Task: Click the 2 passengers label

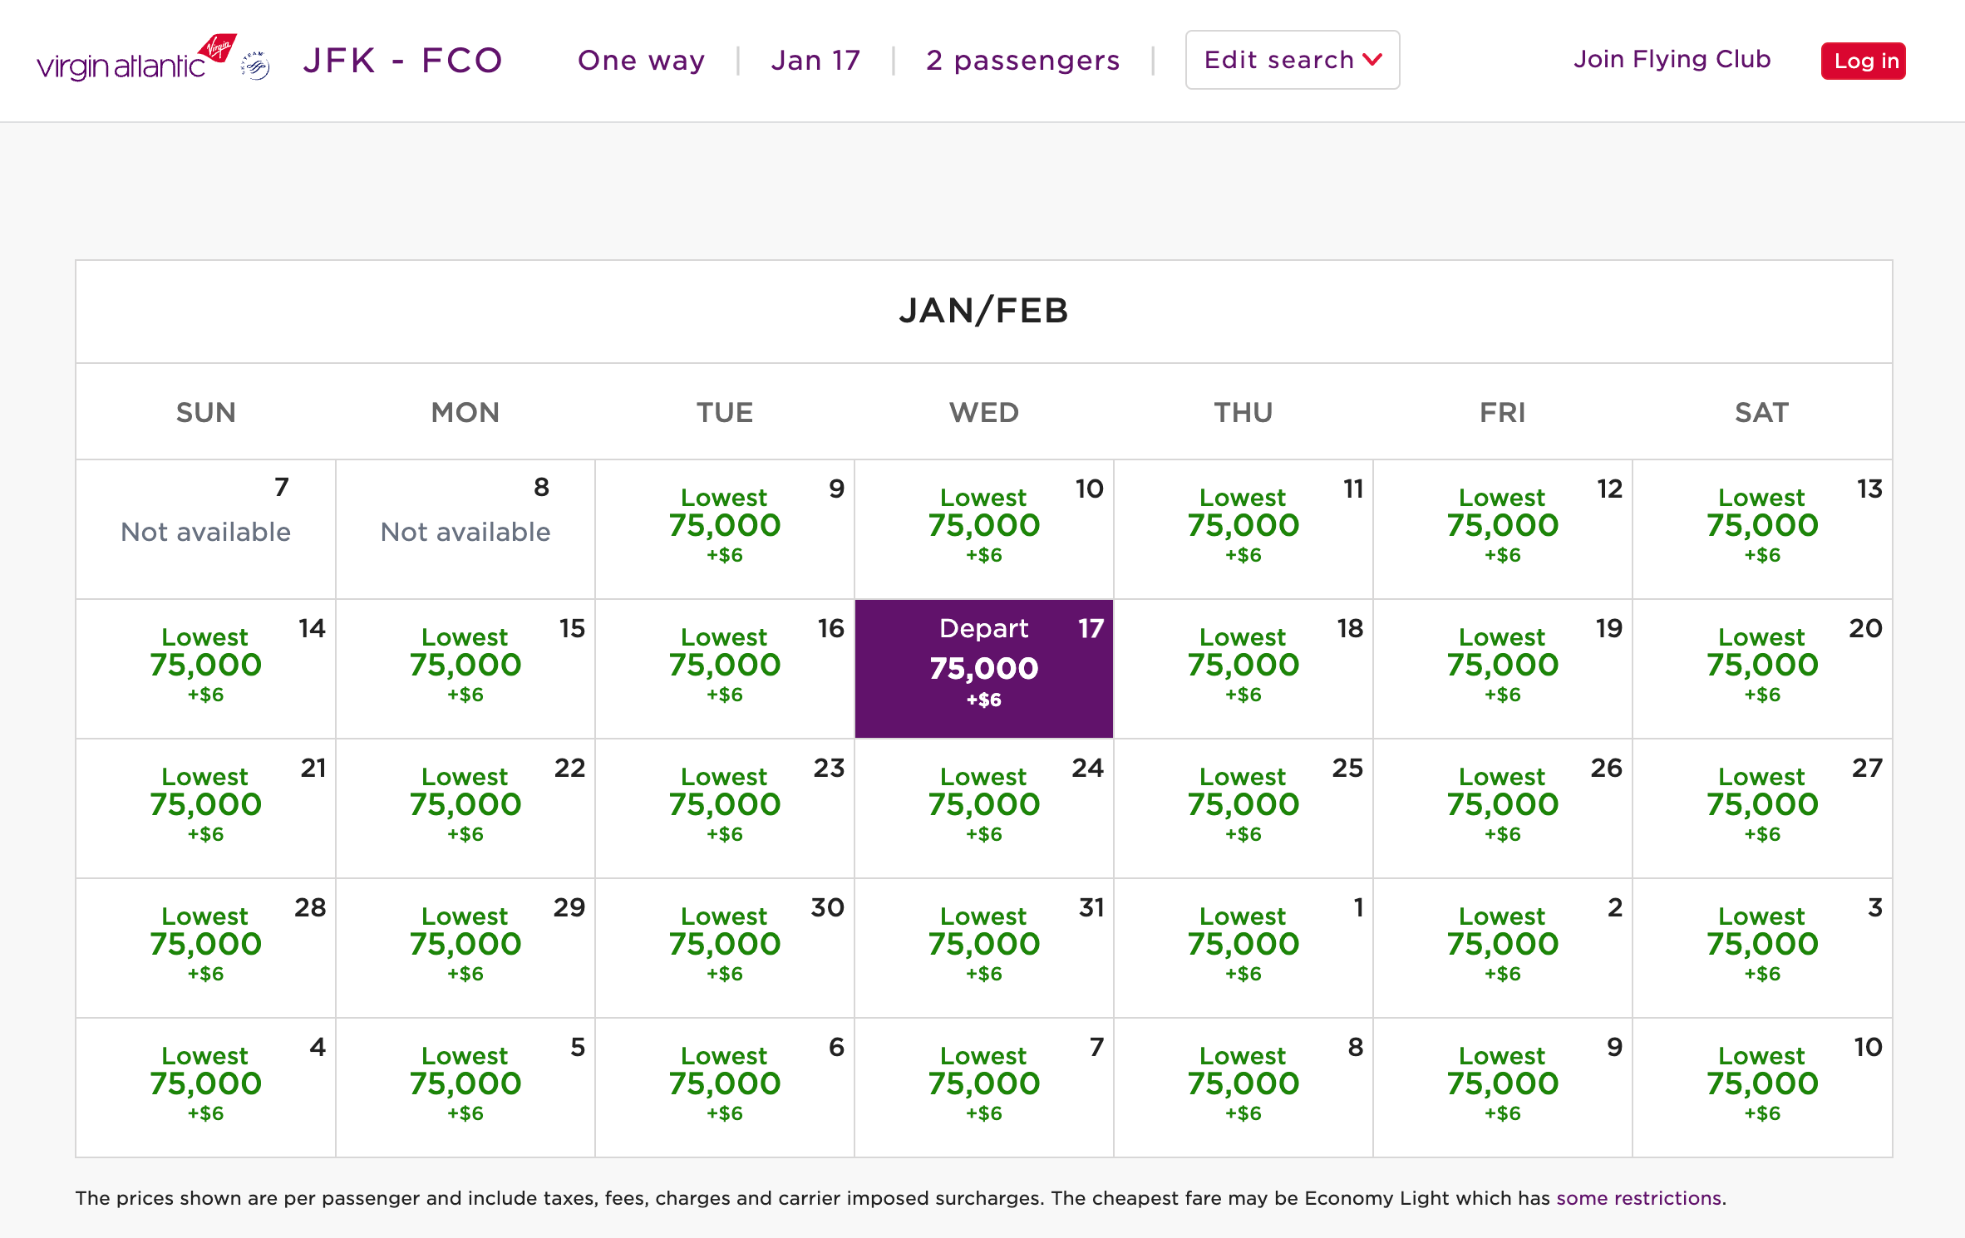Action: tap(1023, 60)
